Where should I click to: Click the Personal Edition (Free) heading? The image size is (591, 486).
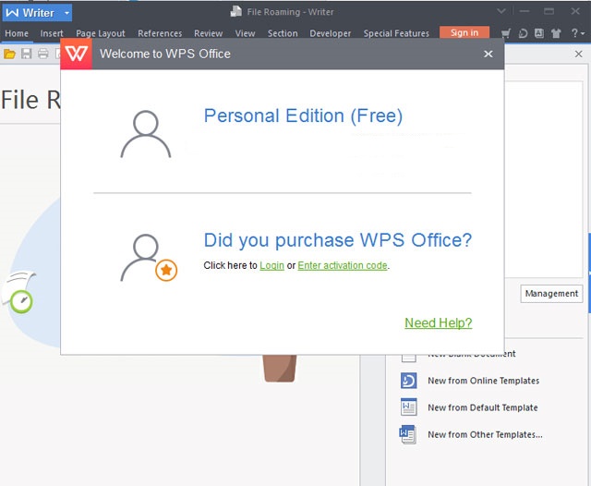coord(303,115)
